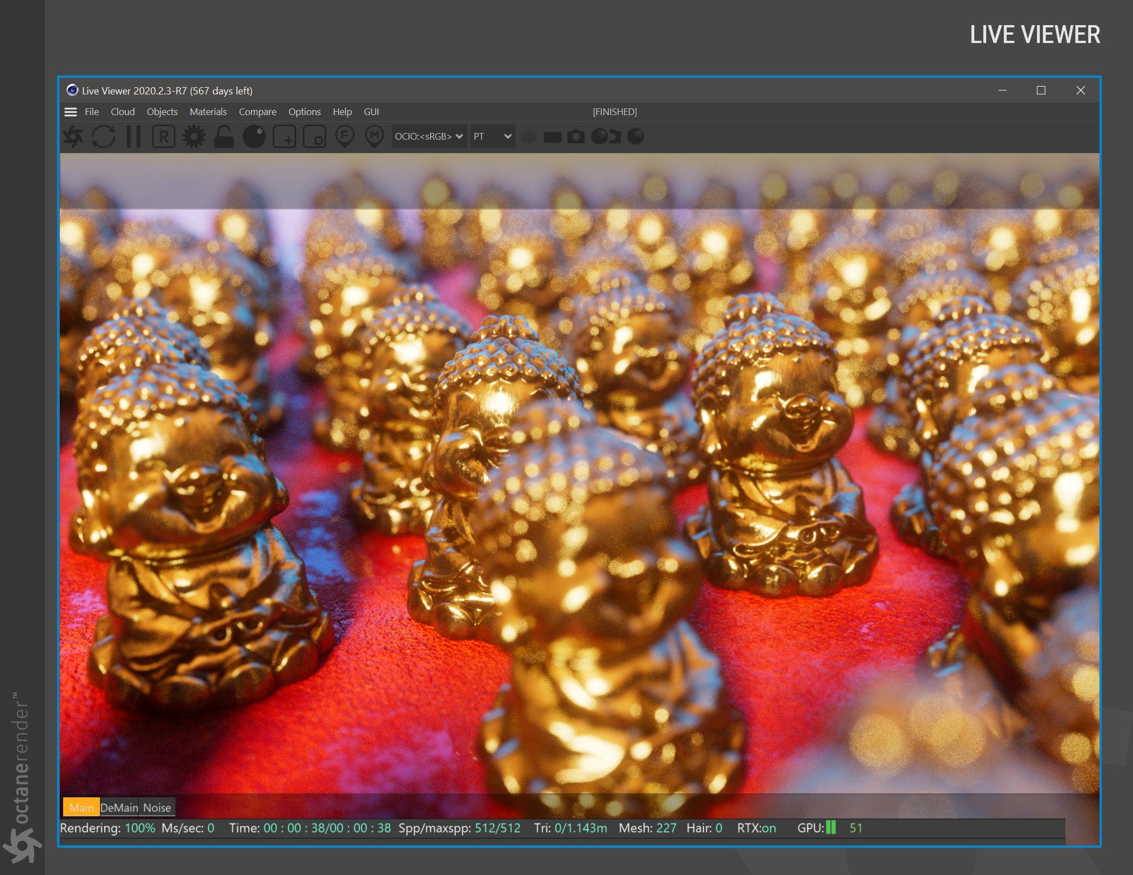Open render settings gear icon
The image size is (1133, 875).
[194, 136]
